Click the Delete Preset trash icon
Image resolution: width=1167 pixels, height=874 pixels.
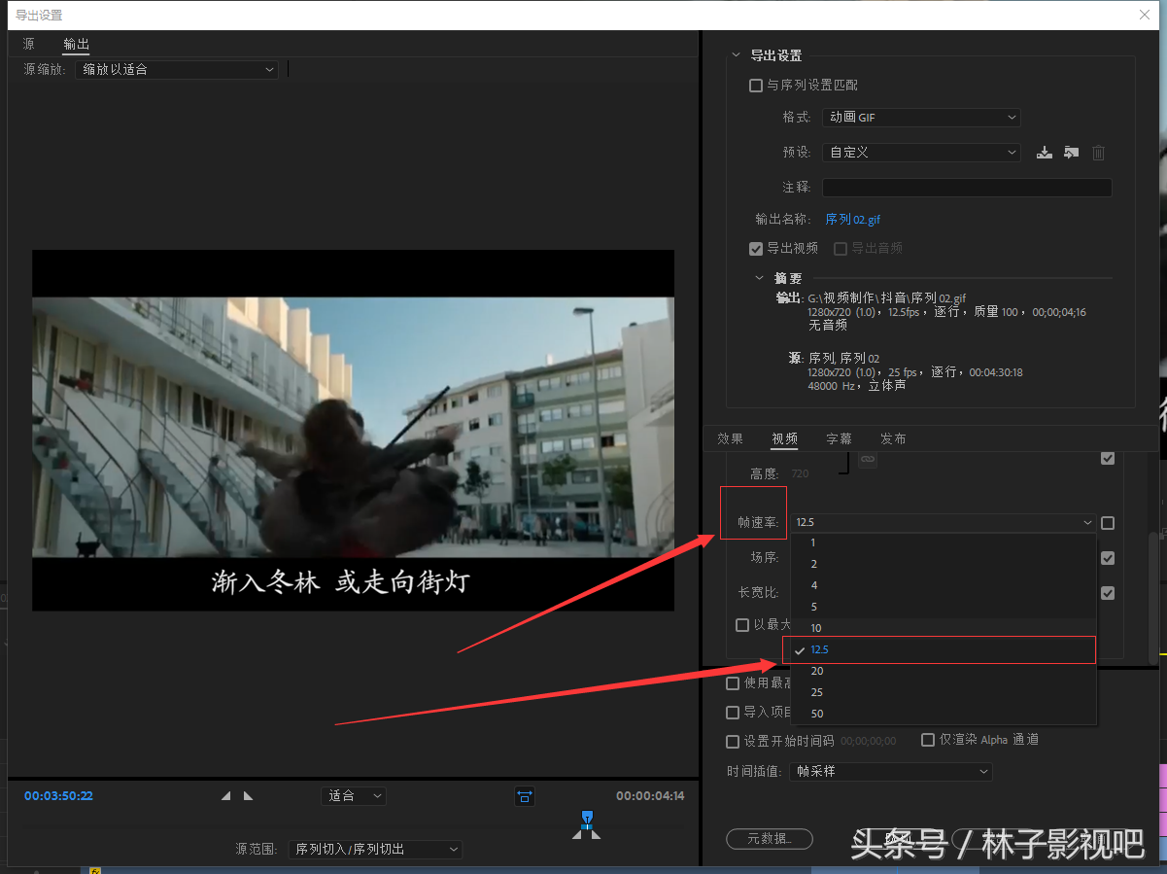point(1098,153)
